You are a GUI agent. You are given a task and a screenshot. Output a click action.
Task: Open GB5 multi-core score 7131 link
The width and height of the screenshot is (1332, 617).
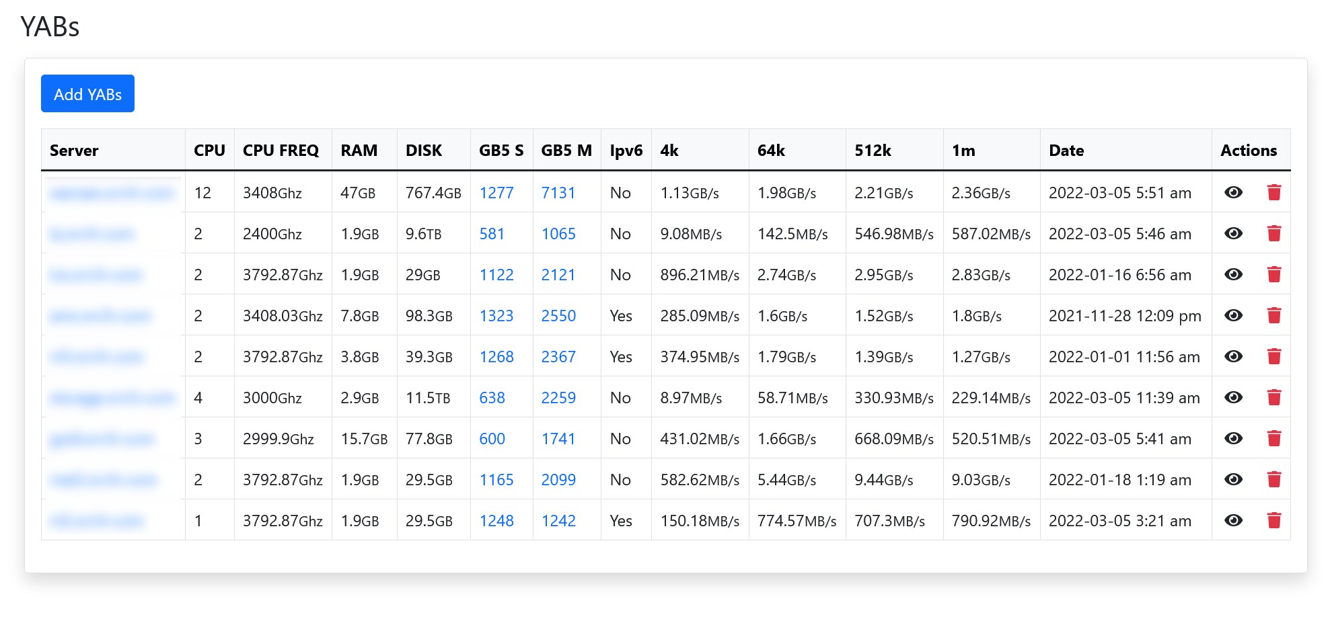tap(558, 193)
